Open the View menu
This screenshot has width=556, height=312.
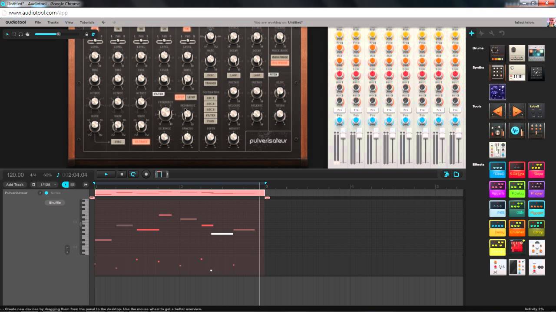pos(69,23)
